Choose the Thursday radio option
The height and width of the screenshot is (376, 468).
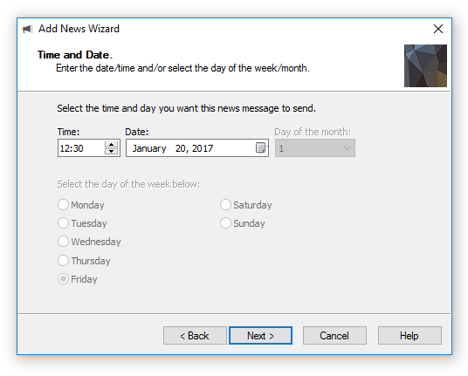[x=63, y=260]
